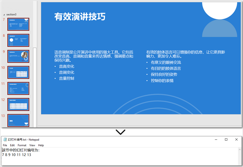Open the Notepad View menu
This screenshot has height=167, width=243.
point(32,145)
